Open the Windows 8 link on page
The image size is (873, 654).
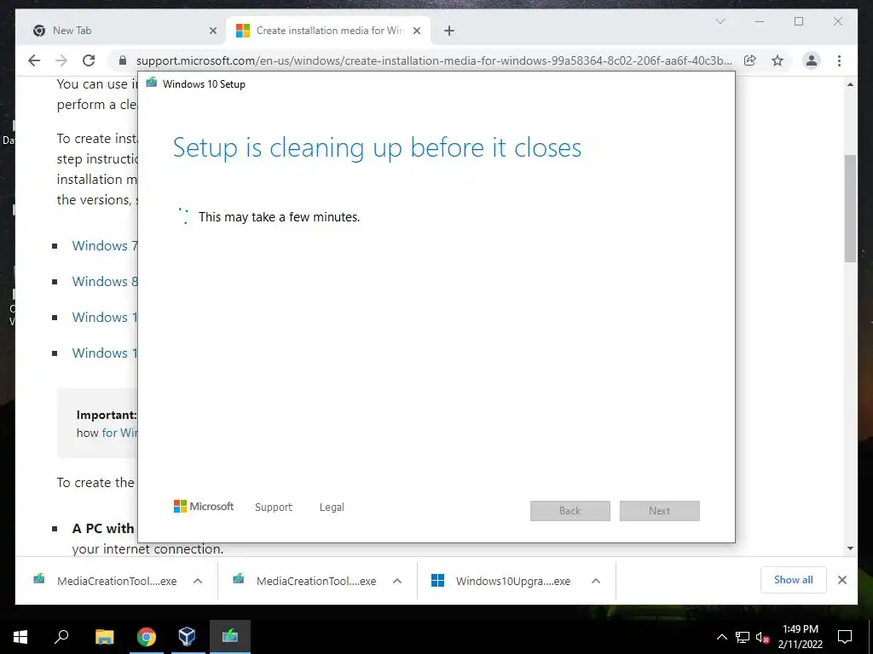point(105,281)
